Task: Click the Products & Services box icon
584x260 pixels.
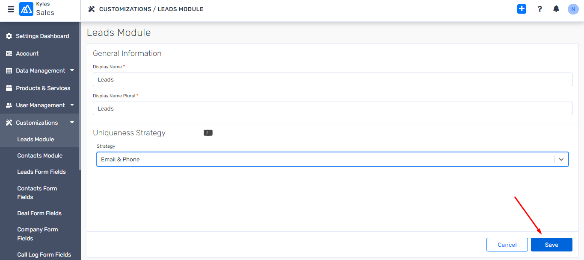Action: (x=9, y=88)
